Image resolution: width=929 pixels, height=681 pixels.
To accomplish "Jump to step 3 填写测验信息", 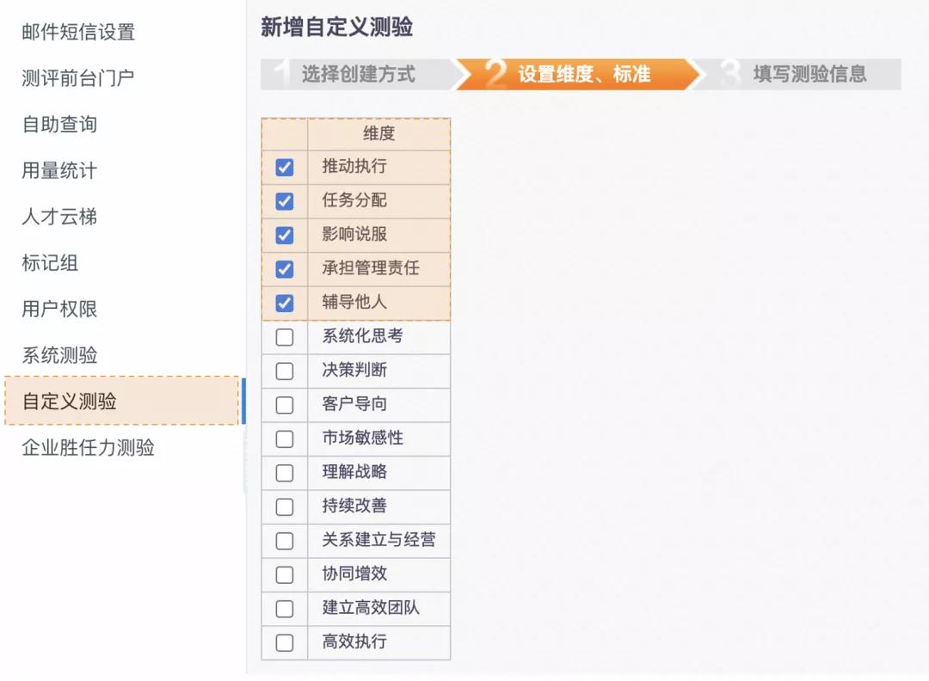I will pyautogui.click(x=809, y=75).
